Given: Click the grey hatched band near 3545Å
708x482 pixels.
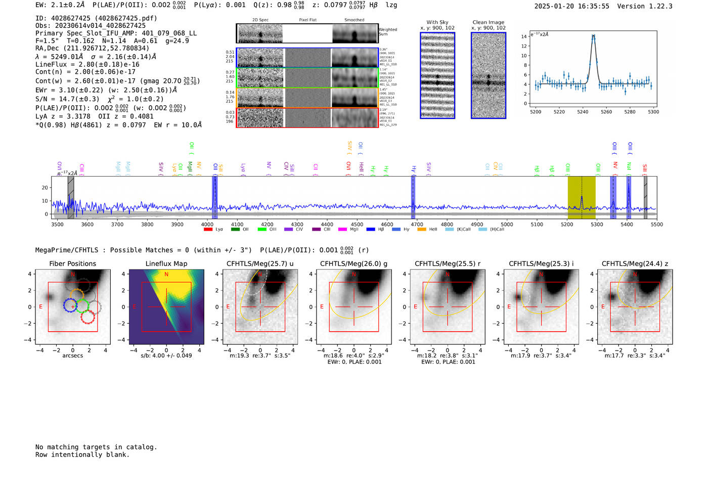Looking at the screenshot, I should click(71, 198).
